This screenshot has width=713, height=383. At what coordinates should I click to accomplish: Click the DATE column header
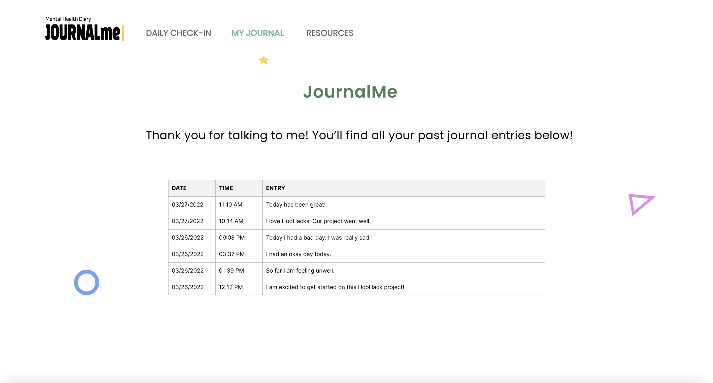coord(179,188)
